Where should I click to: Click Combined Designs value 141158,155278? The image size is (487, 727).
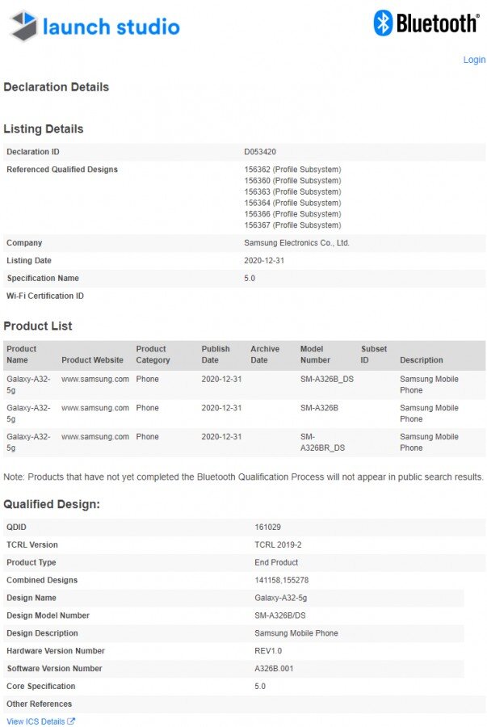point(281,580)
